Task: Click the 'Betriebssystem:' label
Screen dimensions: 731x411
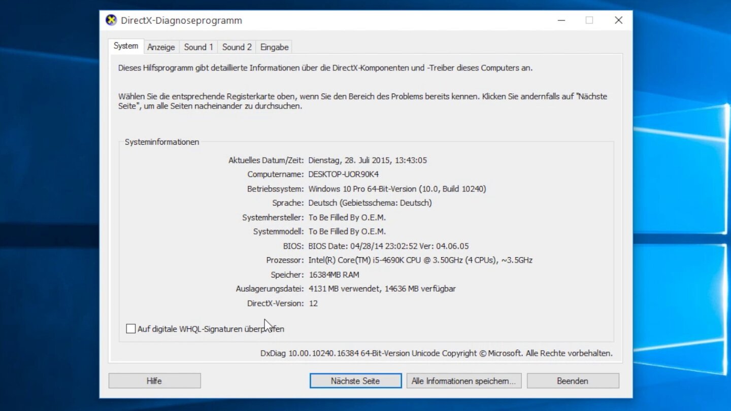Action: pyautogui.click(x=276, y=189)
